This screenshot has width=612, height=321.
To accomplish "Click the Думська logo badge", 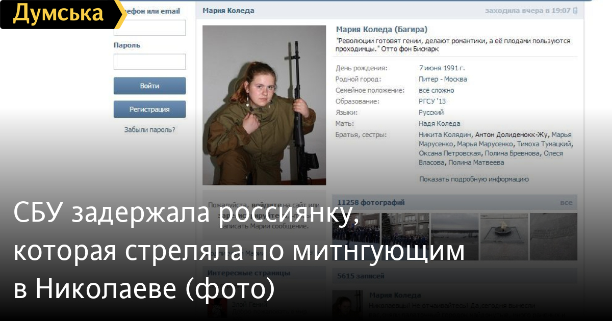I will coord(61,14).
